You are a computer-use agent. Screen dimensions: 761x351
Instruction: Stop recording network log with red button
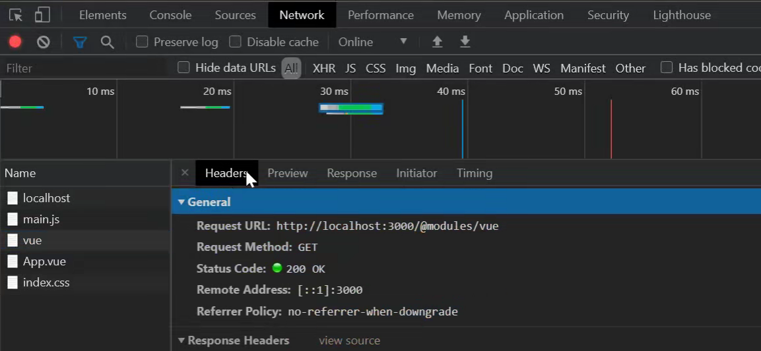pyautogui.click(x=15, y=42)
